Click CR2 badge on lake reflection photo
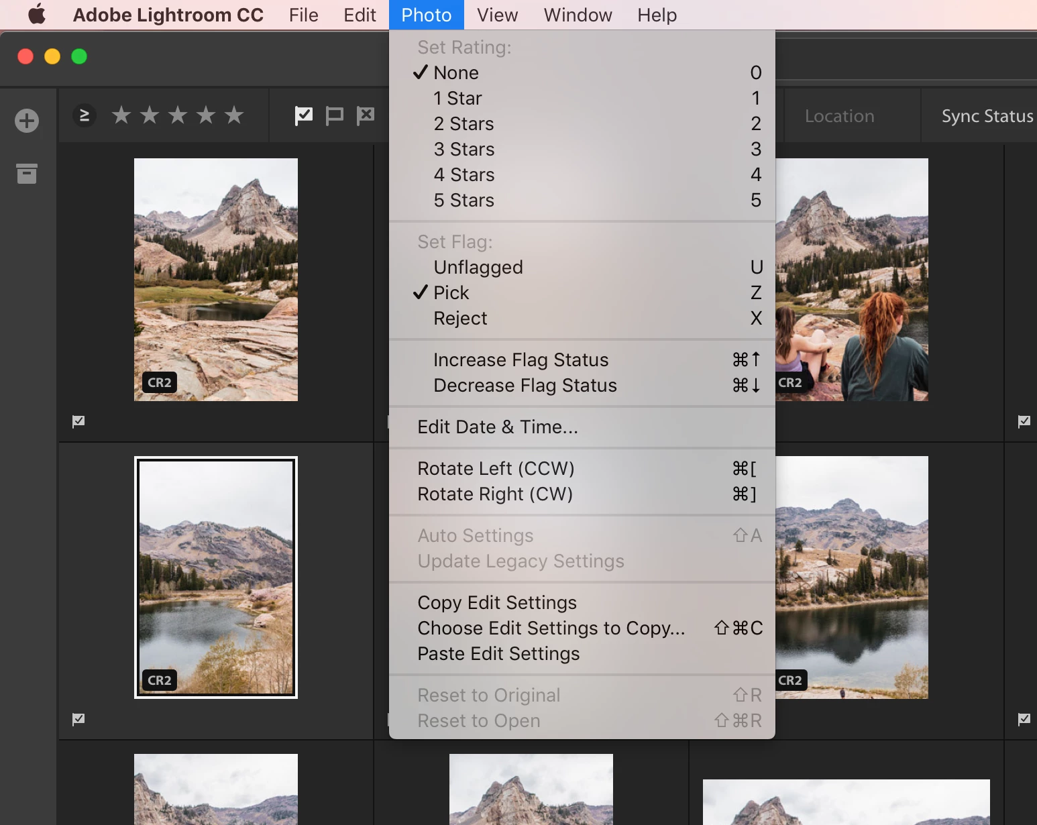Screen dimensions: 1037x825 click(791, 680)
